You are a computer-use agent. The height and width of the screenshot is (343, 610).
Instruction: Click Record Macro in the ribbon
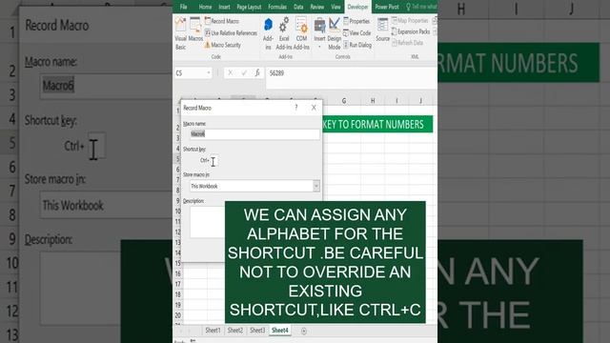click(x=222, y=21)
